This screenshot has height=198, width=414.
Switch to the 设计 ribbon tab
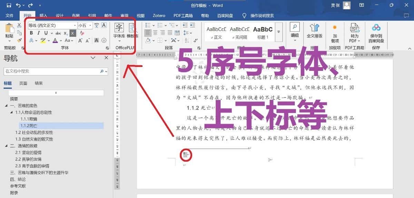[59, 15]
